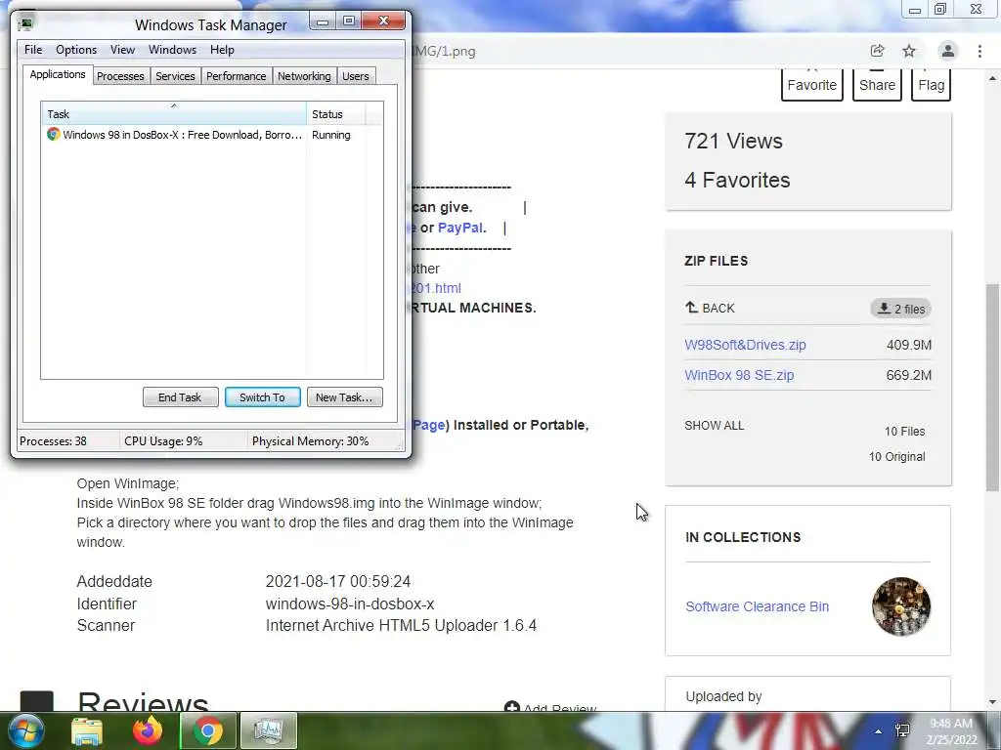
Task: Click the Chrome icon beside the running task
Action: 53,134
